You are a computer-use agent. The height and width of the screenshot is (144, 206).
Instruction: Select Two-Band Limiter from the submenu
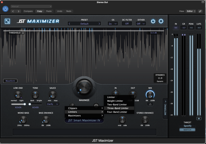pos(119,105)
